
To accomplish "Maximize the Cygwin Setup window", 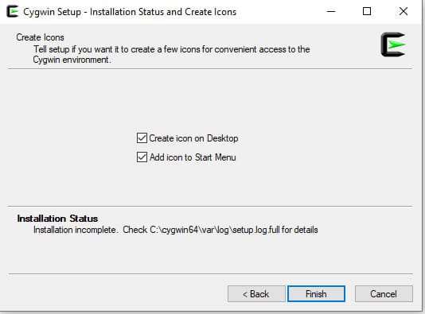I will click(x=367, y=11).
